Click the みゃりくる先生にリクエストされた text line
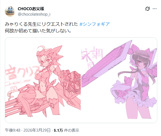161x136 pixels. 41,24
